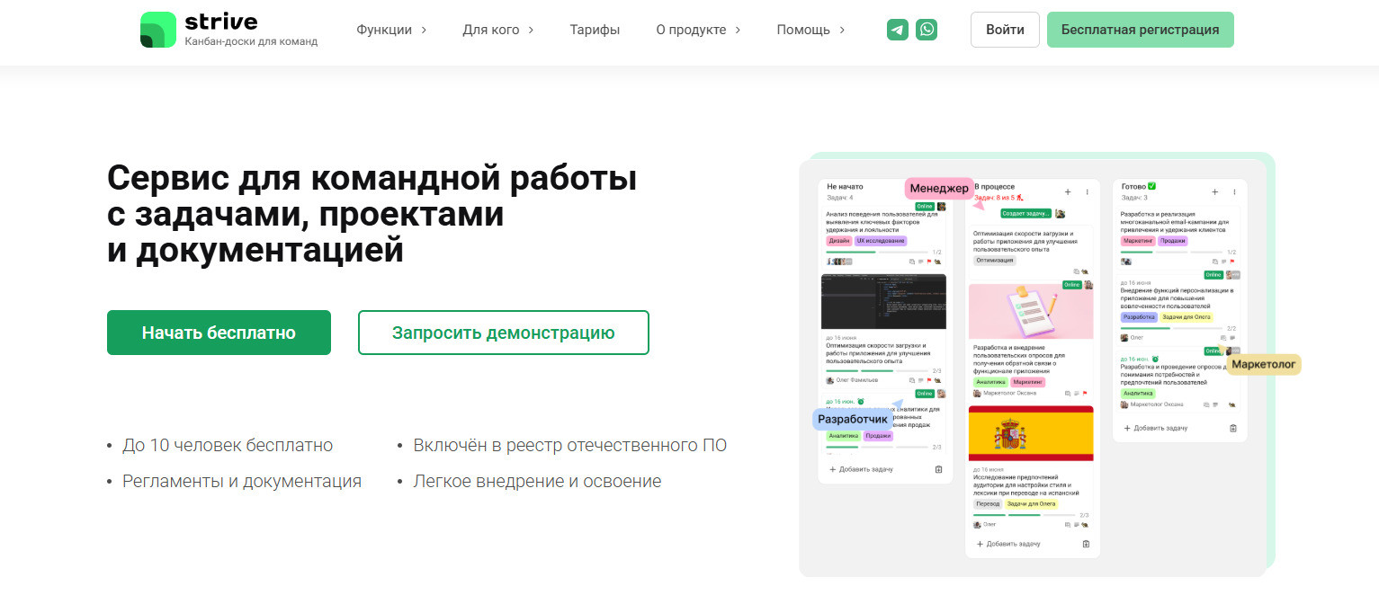Click the text Легкое внедрение и освоение
Image resolution: width=1379 pixels, height=604 pixels.
pos(537,481)
